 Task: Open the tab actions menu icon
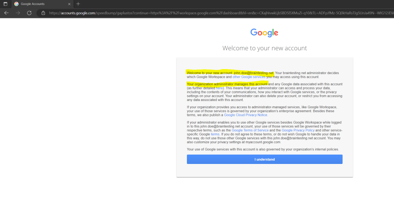pyautogui.click(x=5, y=4)
